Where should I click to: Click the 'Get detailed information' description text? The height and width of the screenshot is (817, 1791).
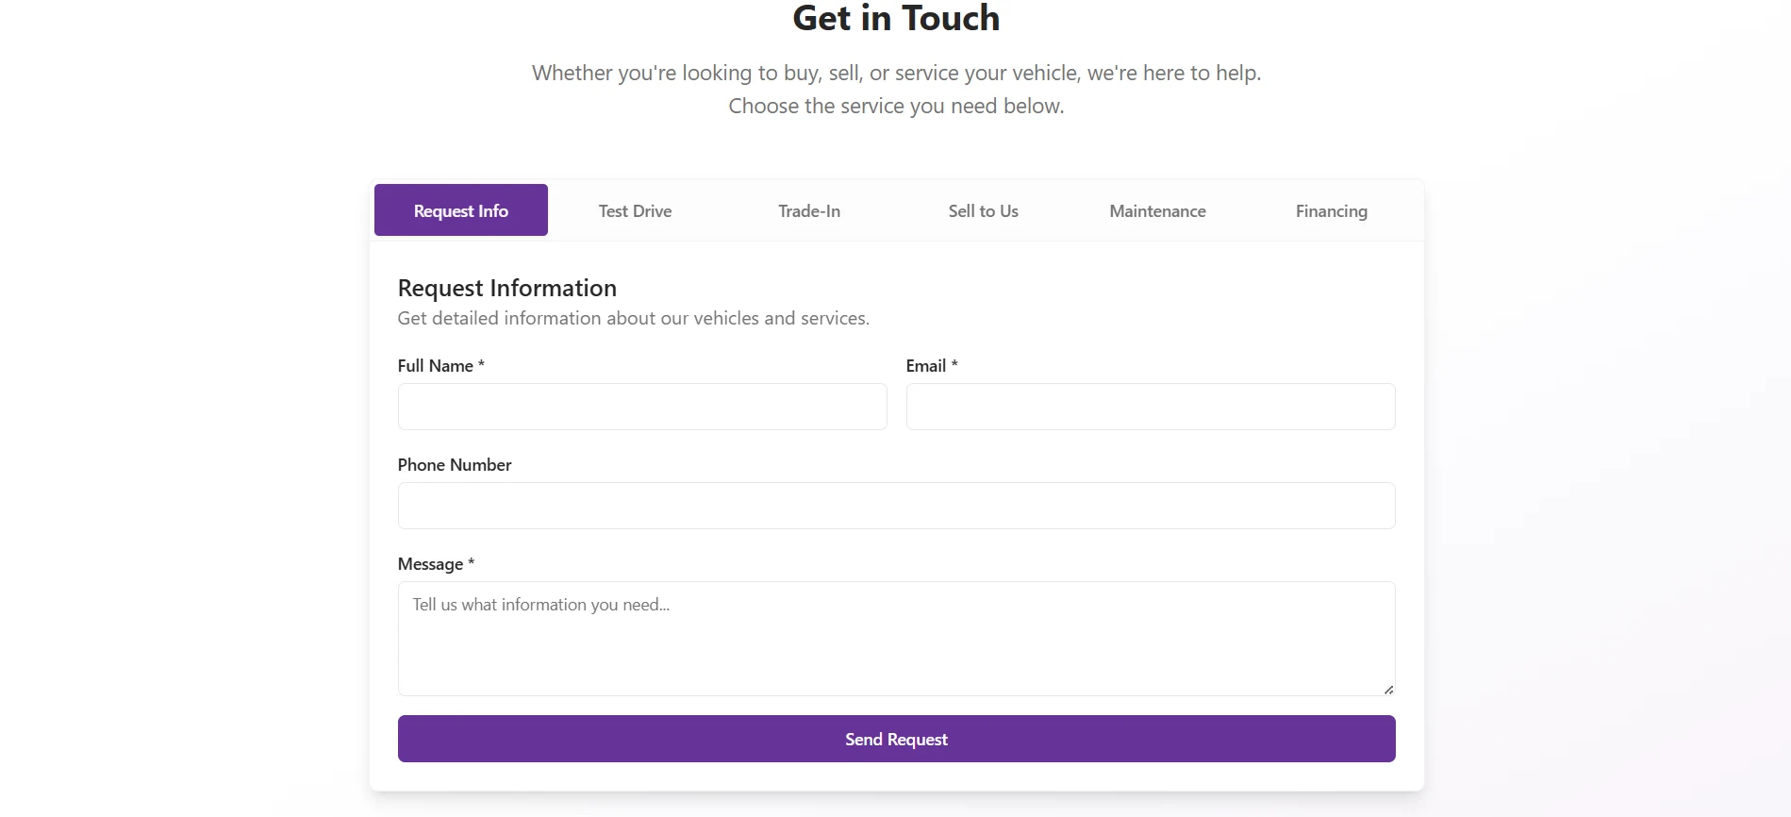tap(633, 318)
